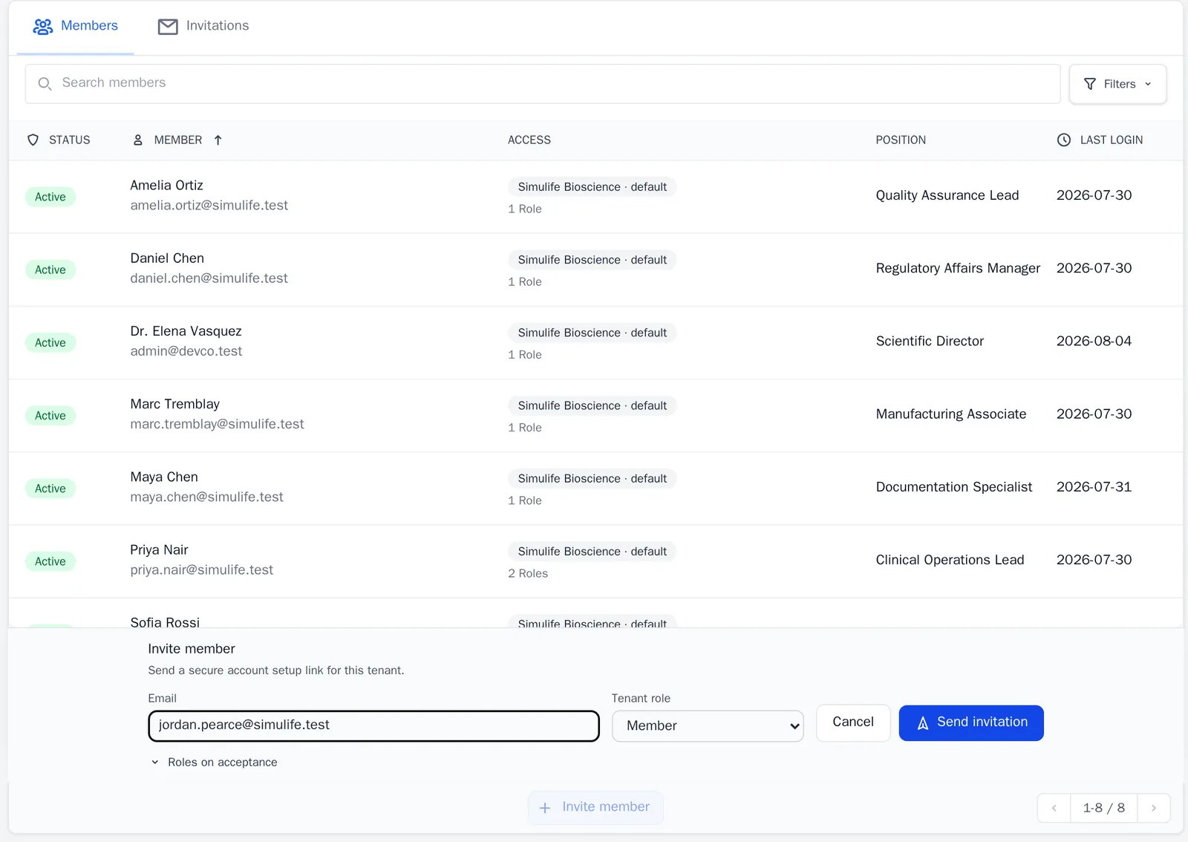Click Amelia Ortiz's Simulife Bioscience access chip
The image size is (1188, 842).
click(592, 187)
